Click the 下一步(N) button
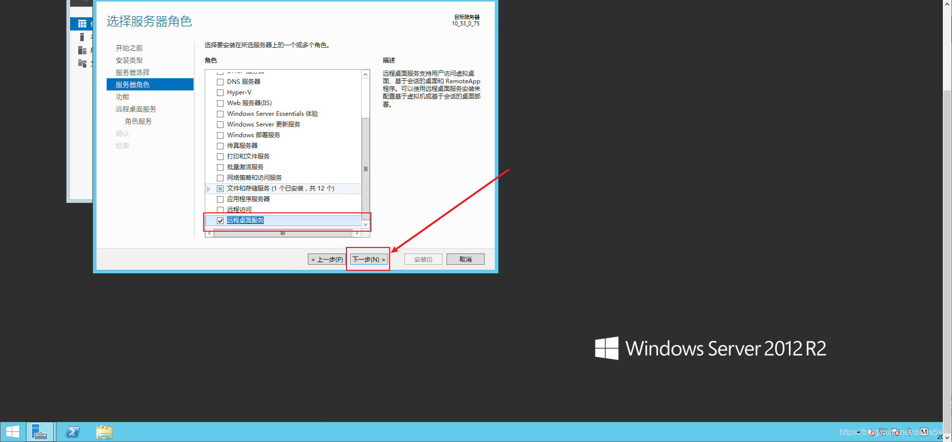 coord(369,259)
